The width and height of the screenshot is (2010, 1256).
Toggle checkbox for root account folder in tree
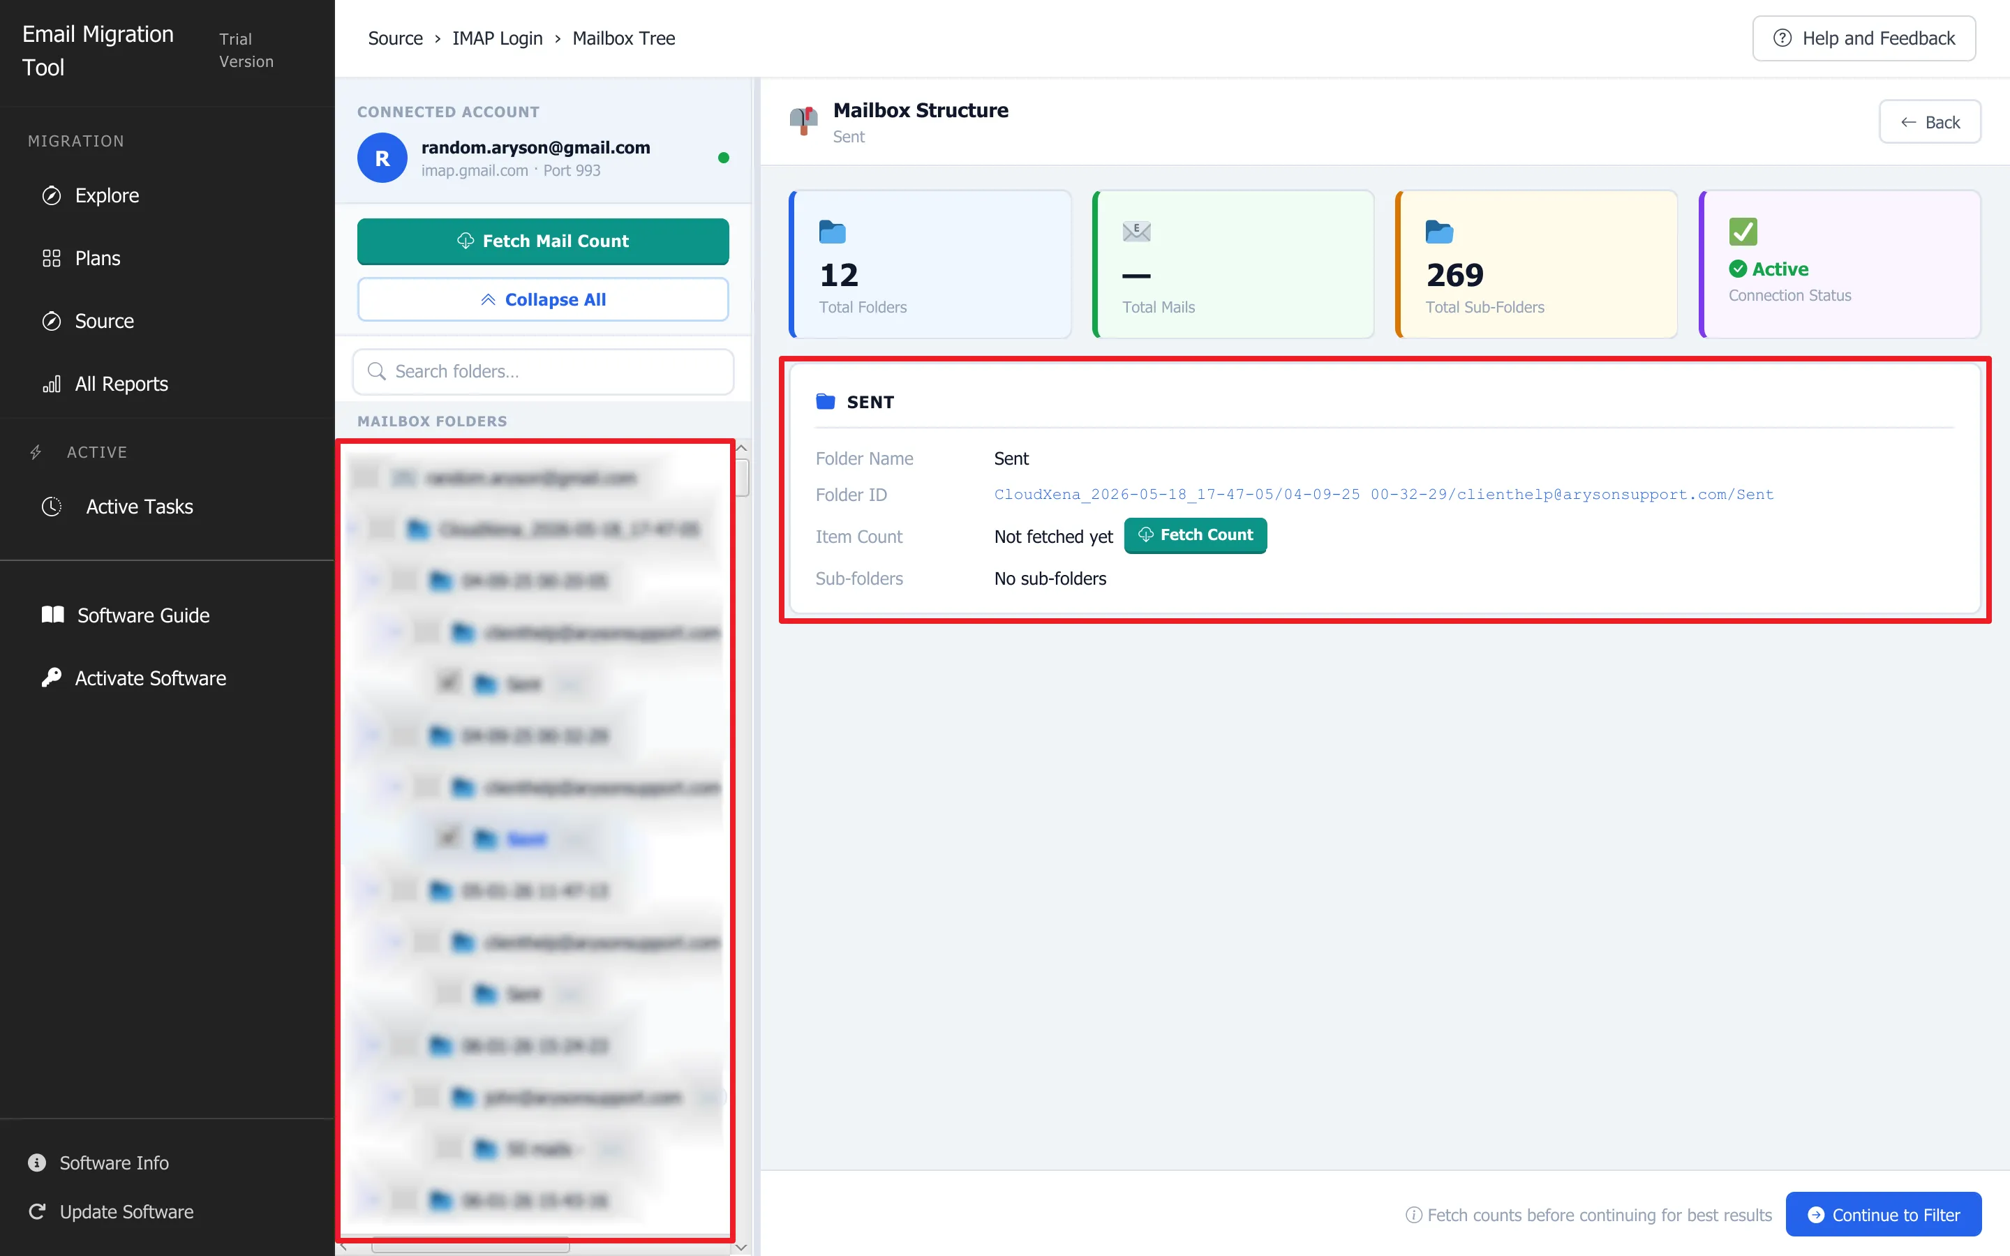pyautogui.click(x=366, y=478)
